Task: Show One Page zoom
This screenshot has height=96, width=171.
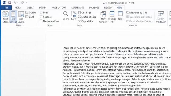Action: (x=85, y=13)
